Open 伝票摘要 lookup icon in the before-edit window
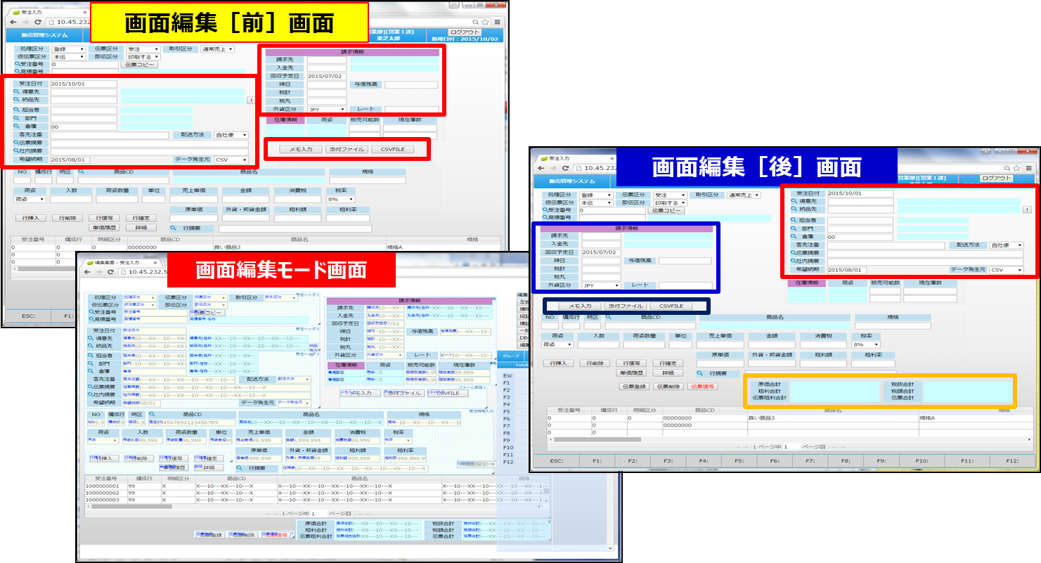1041x563 pixels. pos(16,143)
